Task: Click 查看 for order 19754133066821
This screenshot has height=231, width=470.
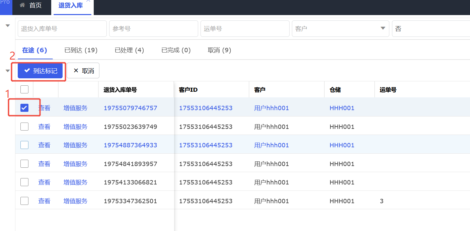Action: tap(44, 182)
